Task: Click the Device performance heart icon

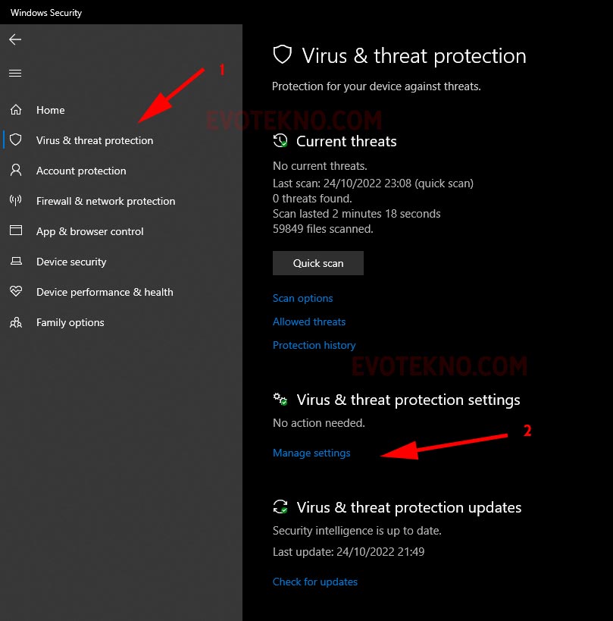Action: pos(15,292)
